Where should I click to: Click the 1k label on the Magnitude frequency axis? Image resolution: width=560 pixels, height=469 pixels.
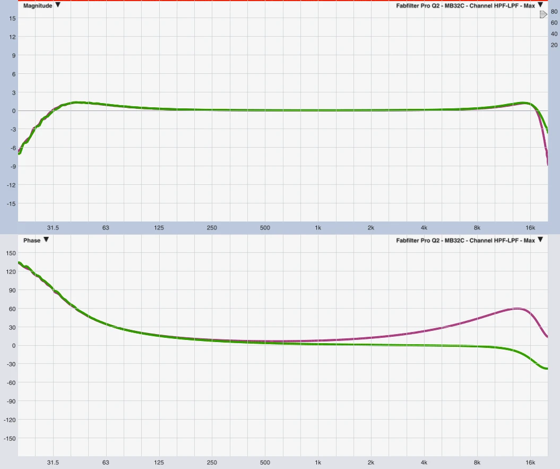click(318, 228)
